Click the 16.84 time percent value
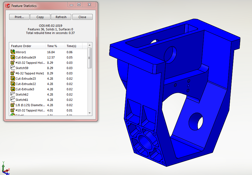Screen dimensions: 252x175 click(51, 52)
